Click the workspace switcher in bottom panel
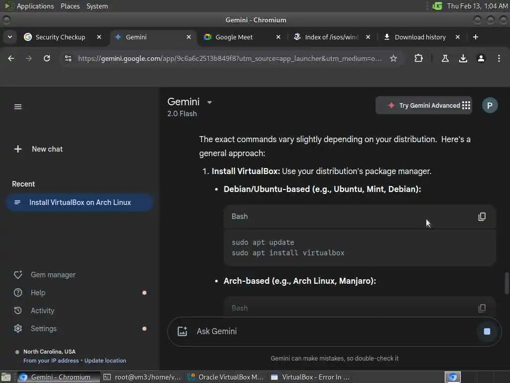The width and height of the screenshot is (510, 383). click(453, 377)
